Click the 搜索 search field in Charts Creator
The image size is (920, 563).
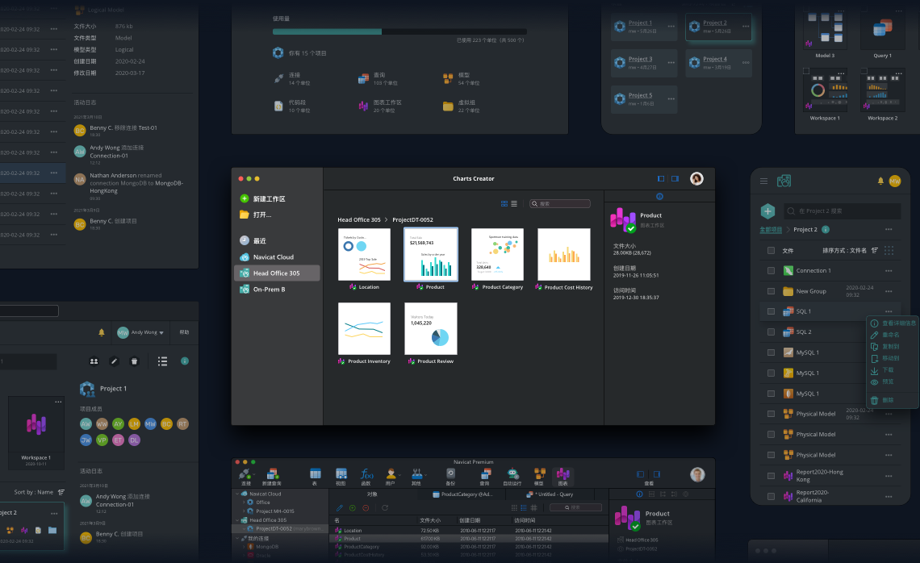click(560, 203)
